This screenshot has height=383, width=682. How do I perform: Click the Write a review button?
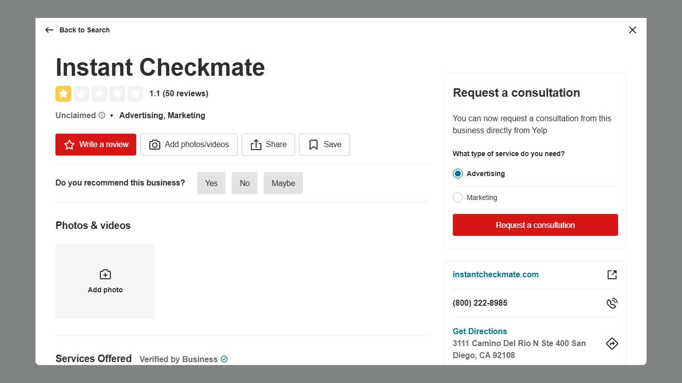[96, 145]
